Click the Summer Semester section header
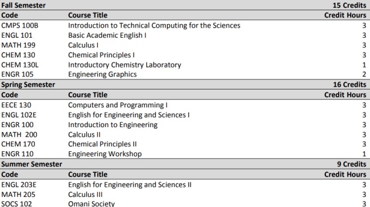The width and height of the screenshot is (370, 207). [x=31, y=164]
